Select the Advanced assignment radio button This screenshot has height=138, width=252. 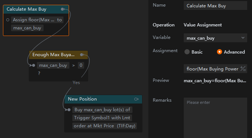coord(220,52)
